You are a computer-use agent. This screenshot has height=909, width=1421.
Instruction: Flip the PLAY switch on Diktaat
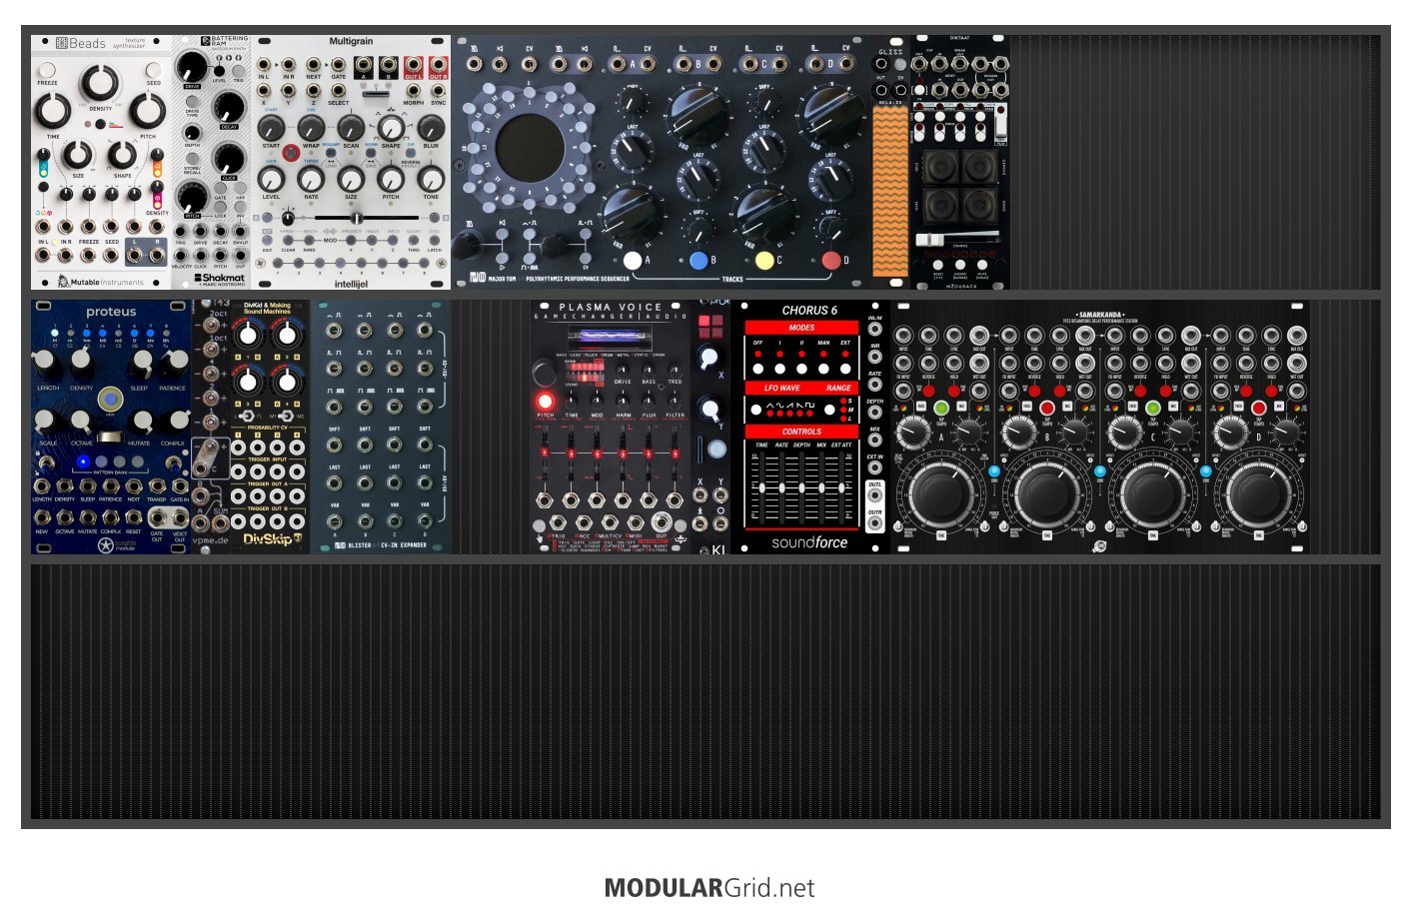1000,125
